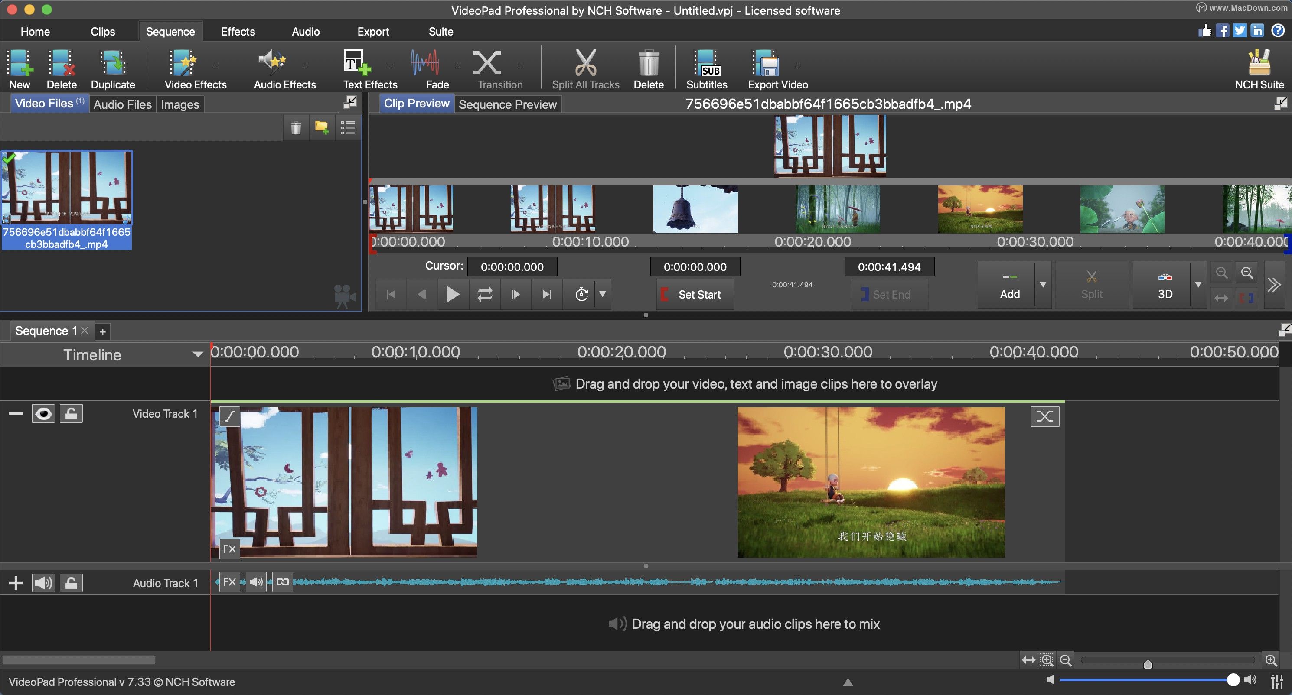Expand Audio Effects dropdown arrow
The height and width of the screenshot is (695, 1292).
304,65
